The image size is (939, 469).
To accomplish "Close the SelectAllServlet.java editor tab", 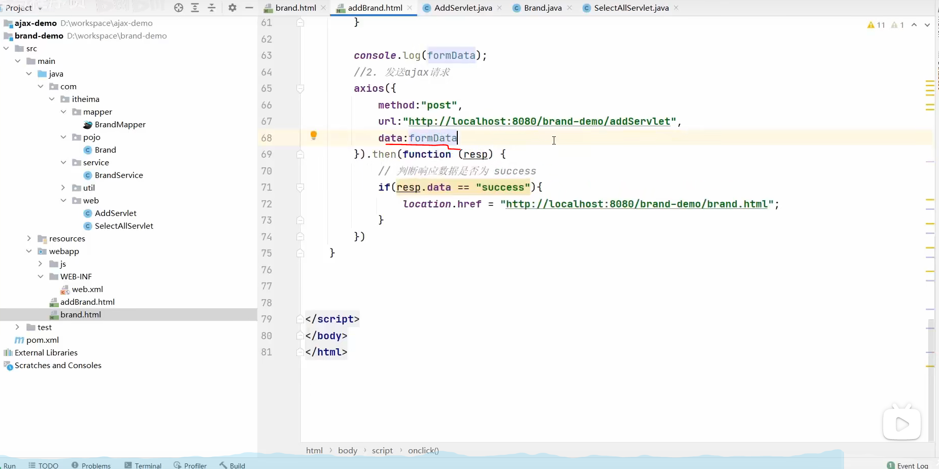I will tap(676, 8).
